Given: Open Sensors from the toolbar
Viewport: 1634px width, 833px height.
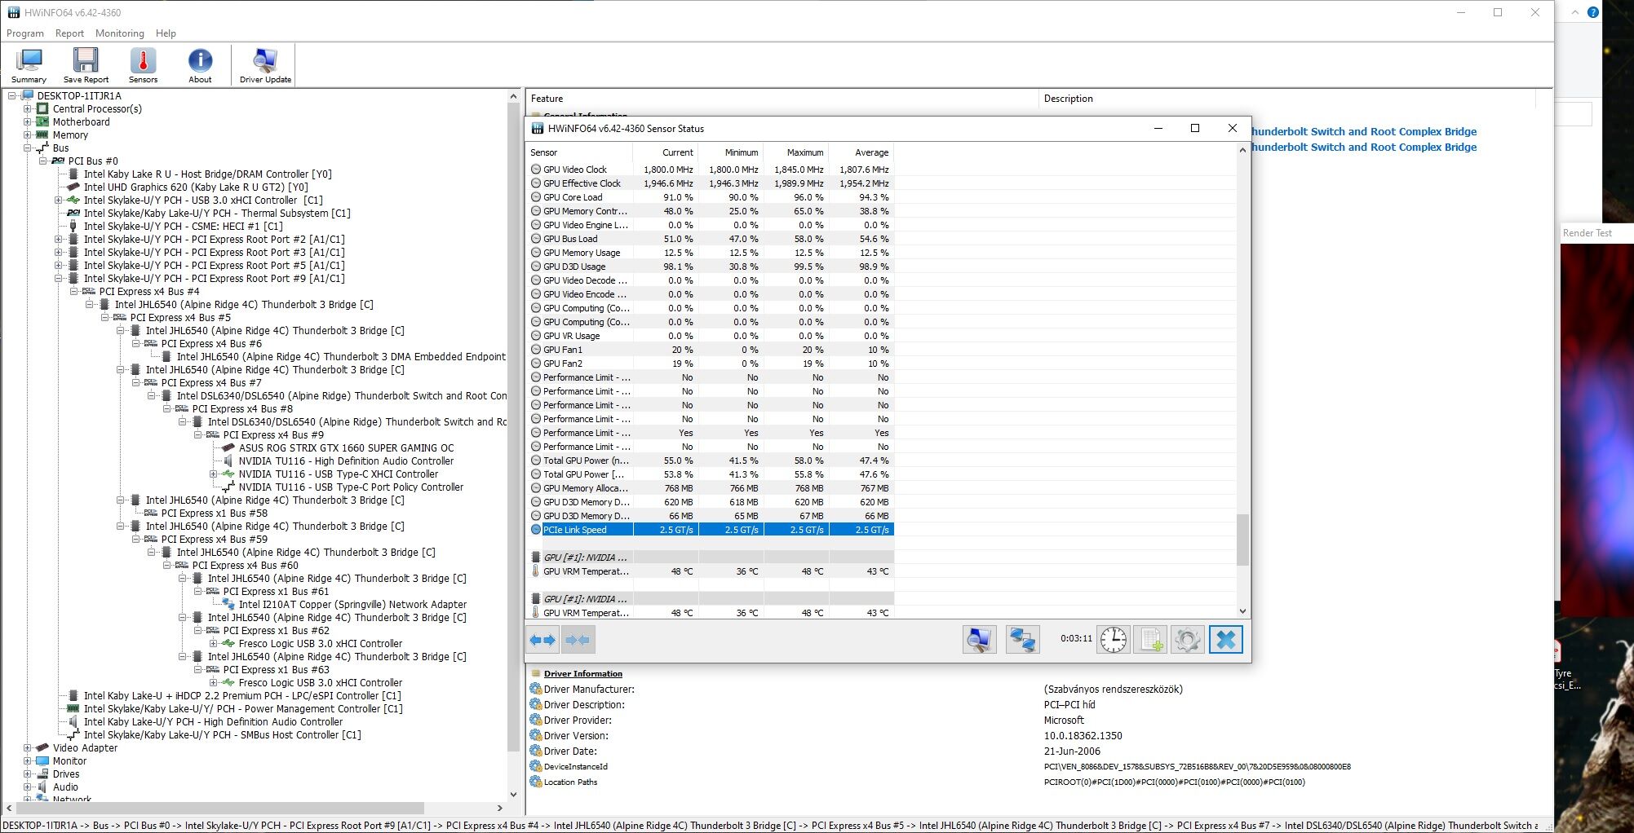Looking at the screenshot, I should coord(143,65).
